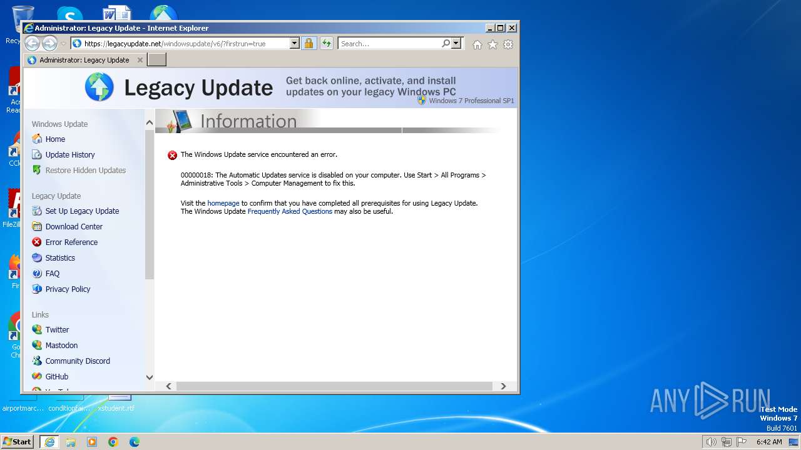Open the Twitter link

(x=57, y=329)
